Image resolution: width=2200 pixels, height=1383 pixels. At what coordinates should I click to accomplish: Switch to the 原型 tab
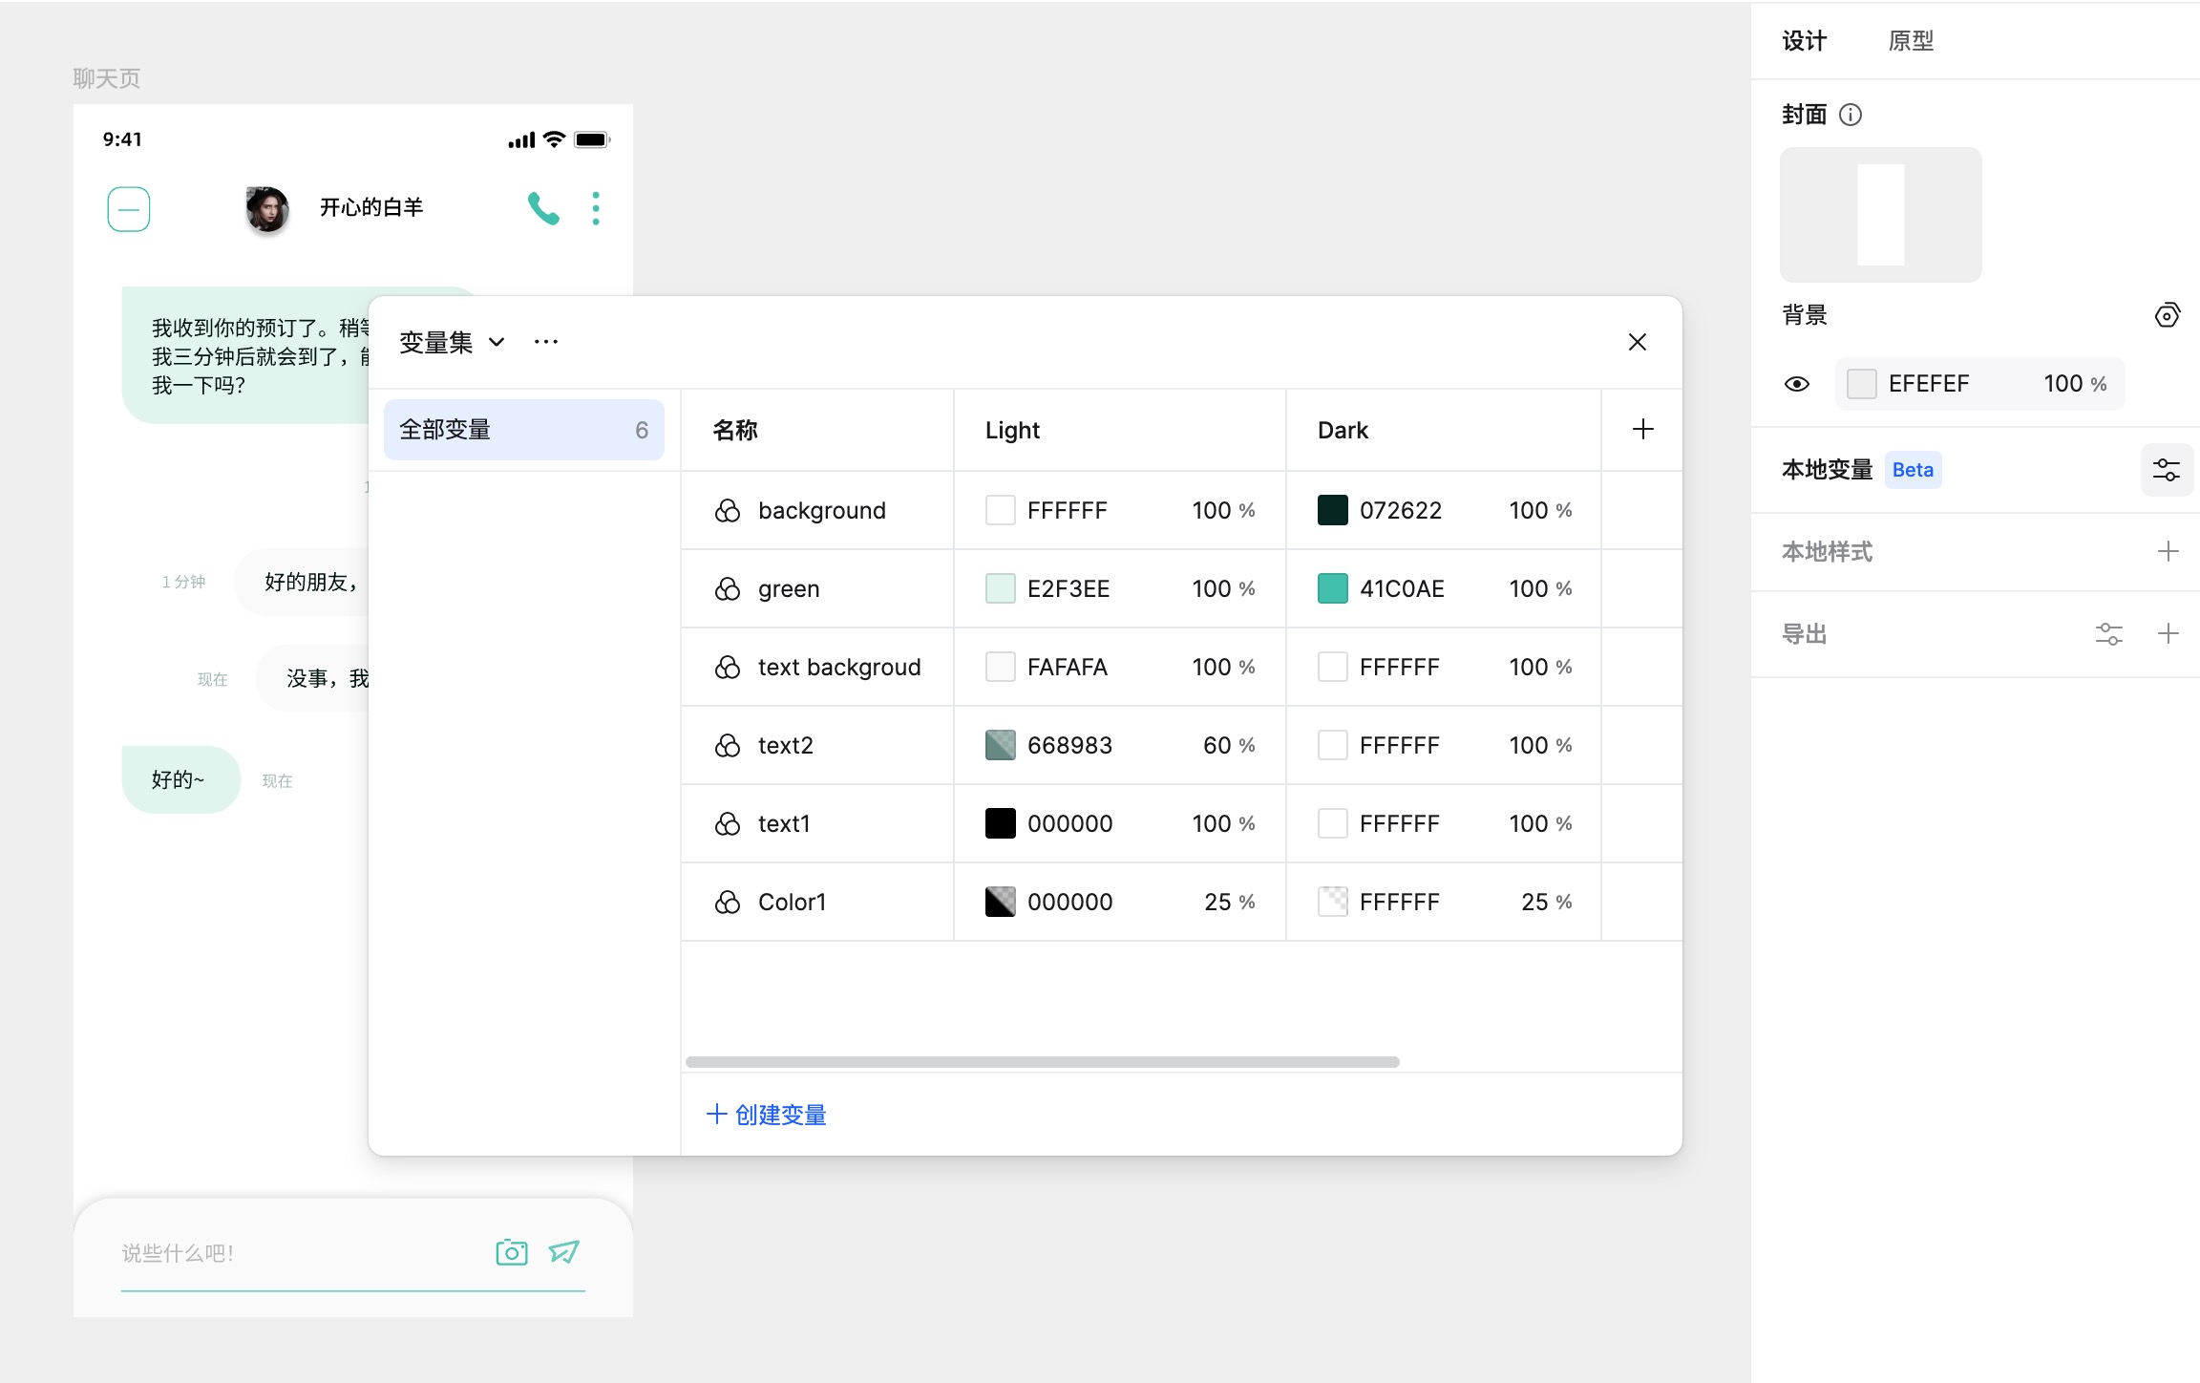(x=1911, y=41)
